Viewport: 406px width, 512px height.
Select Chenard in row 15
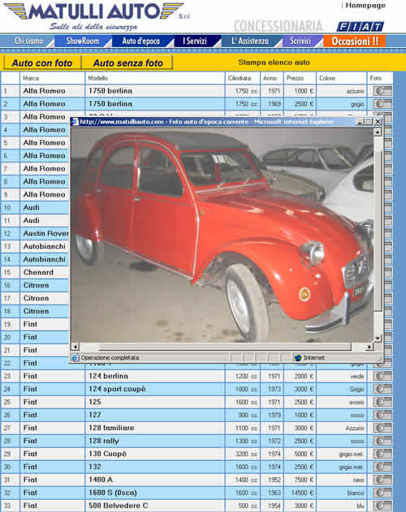coord(38,272)
